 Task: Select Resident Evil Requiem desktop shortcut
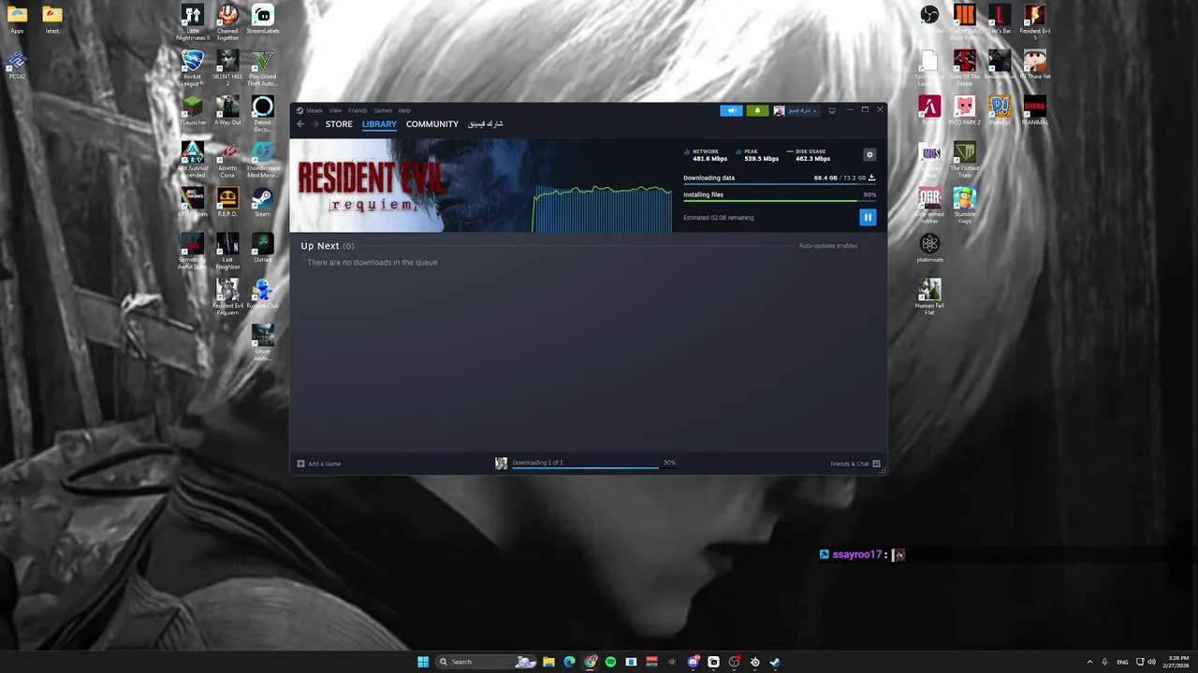227,297
